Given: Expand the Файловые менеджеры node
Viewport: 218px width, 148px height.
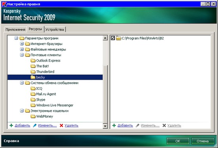Looking at the screenshot, I should 22,49.
